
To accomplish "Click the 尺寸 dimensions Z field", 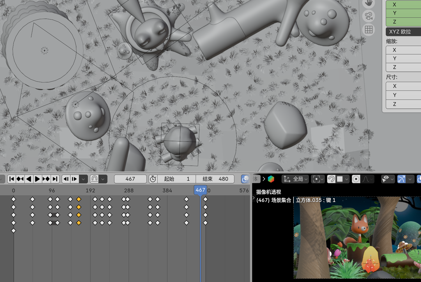I will point(403,104).
